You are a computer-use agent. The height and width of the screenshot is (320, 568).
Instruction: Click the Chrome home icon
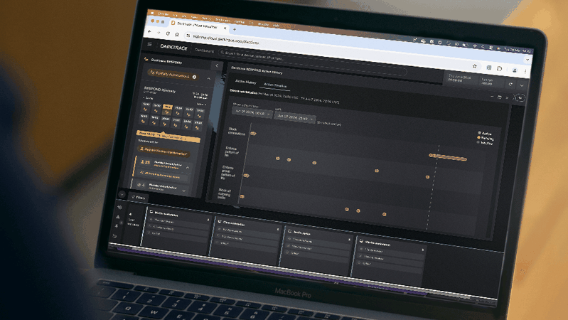click(177, 34)
